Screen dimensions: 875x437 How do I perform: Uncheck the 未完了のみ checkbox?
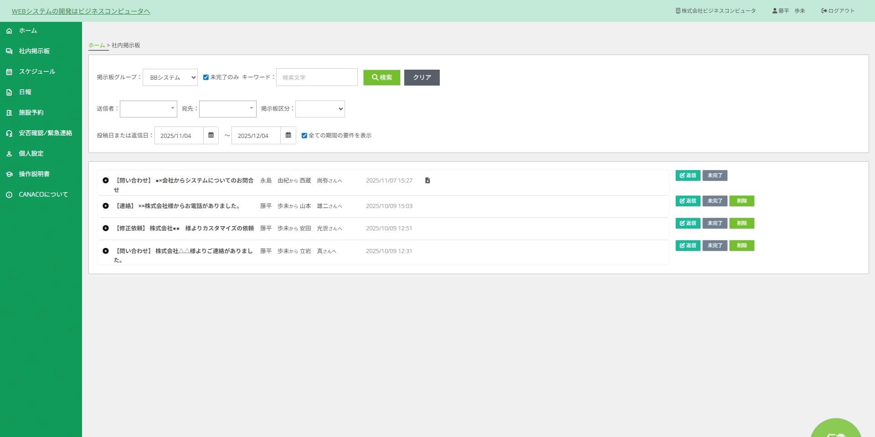click(206, 77)
